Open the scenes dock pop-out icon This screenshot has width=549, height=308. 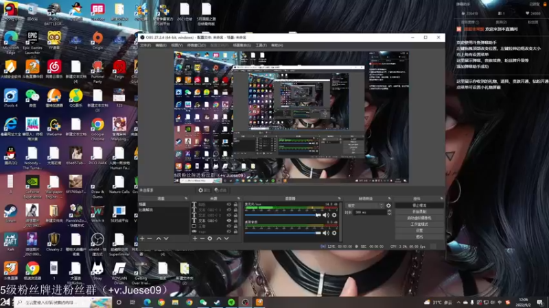click(186, 198)
